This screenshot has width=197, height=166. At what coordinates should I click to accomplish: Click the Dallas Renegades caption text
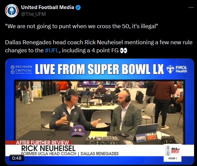click(x=100, y=154)
